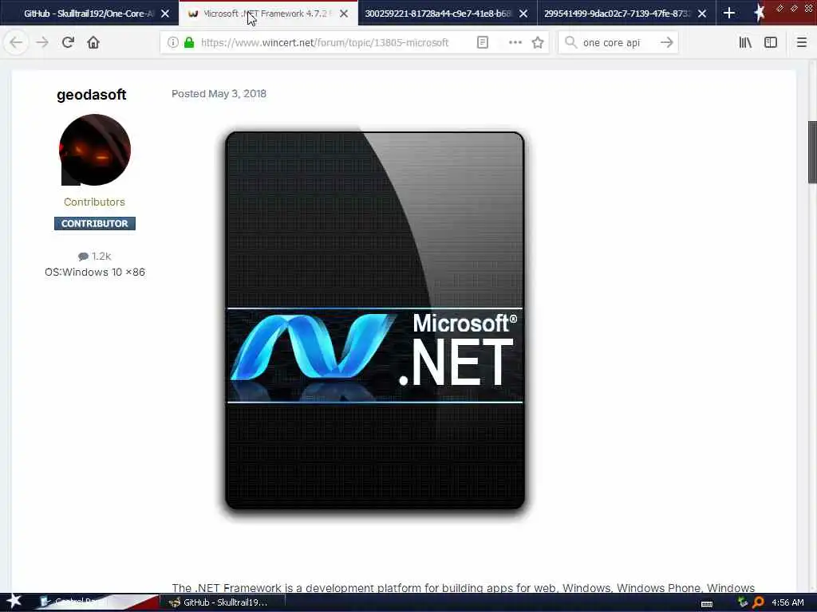Close the 299541499 tab

[702, 14]
